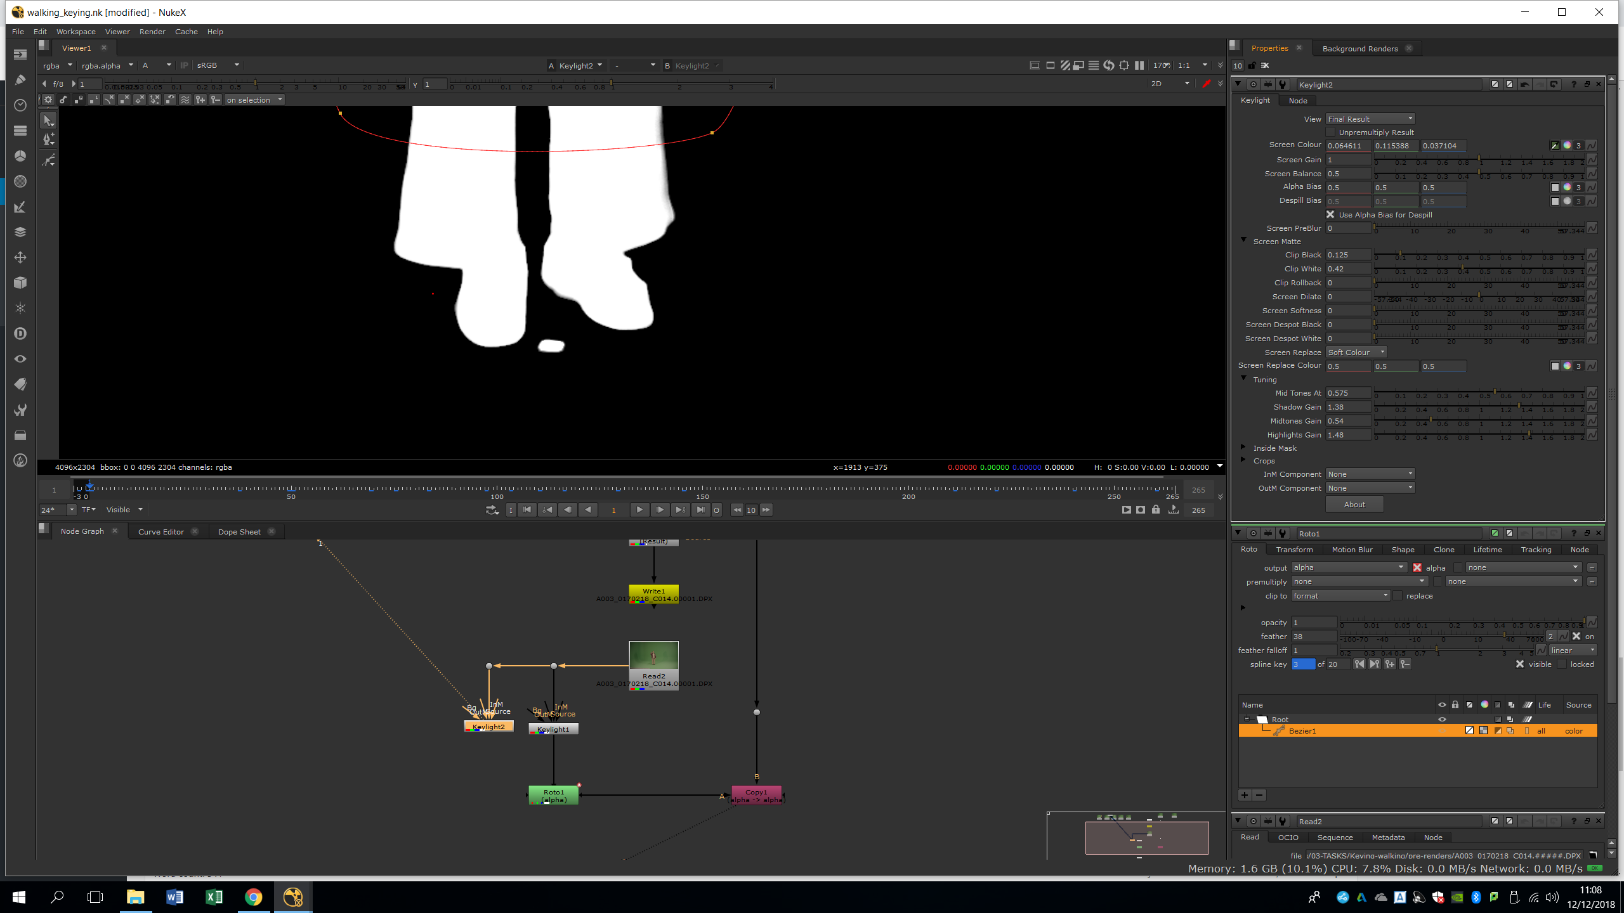Expand the Inside Mask section
The height and width of the screenshot is (913, 1624).
coord(1243,448)
